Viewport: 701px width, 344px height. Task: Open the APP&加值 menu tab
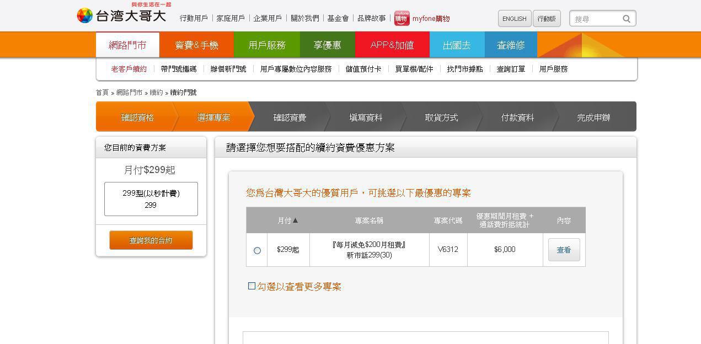tap(392, 45)
